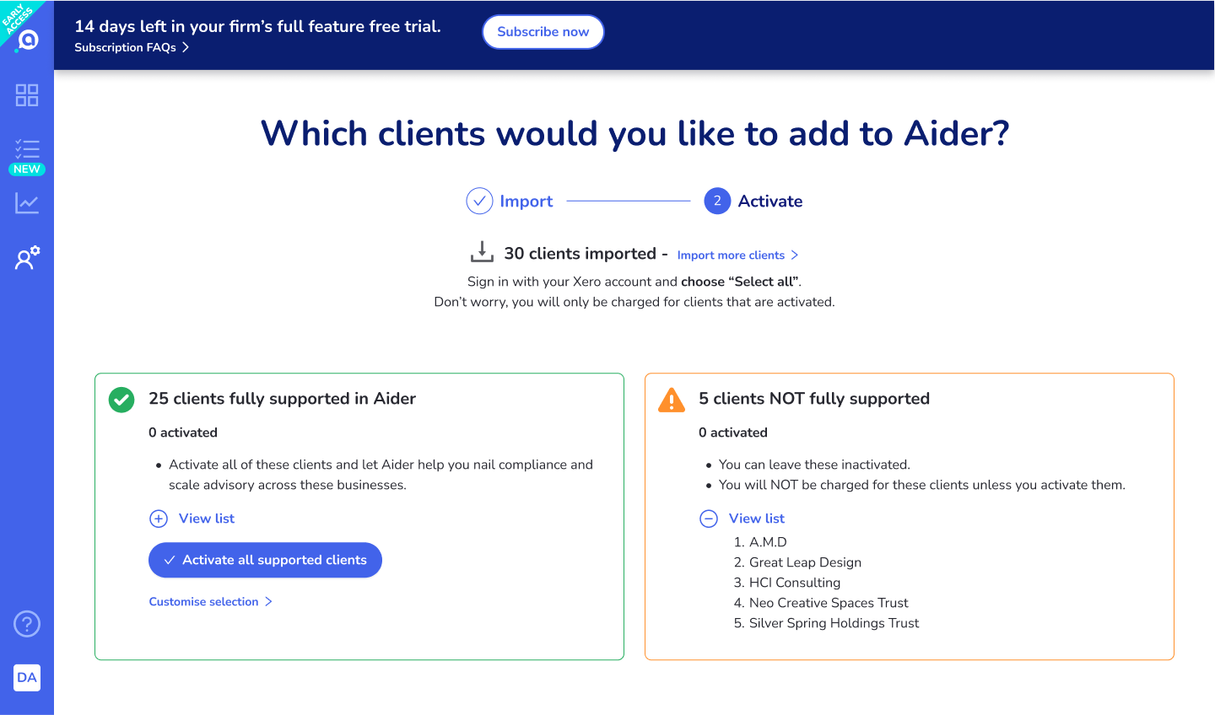Open the insights line chart icon

tap(27, 203)
